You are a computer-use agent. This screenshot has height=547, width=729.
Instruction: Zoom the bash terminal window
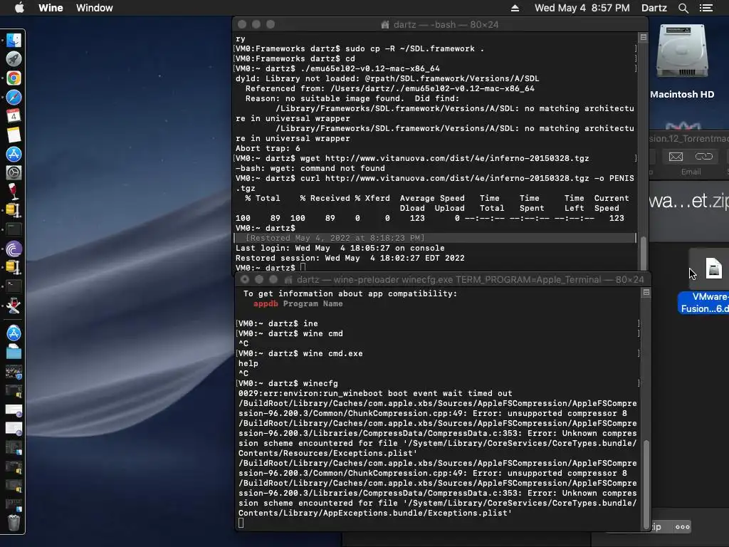(x=271, y=25)
